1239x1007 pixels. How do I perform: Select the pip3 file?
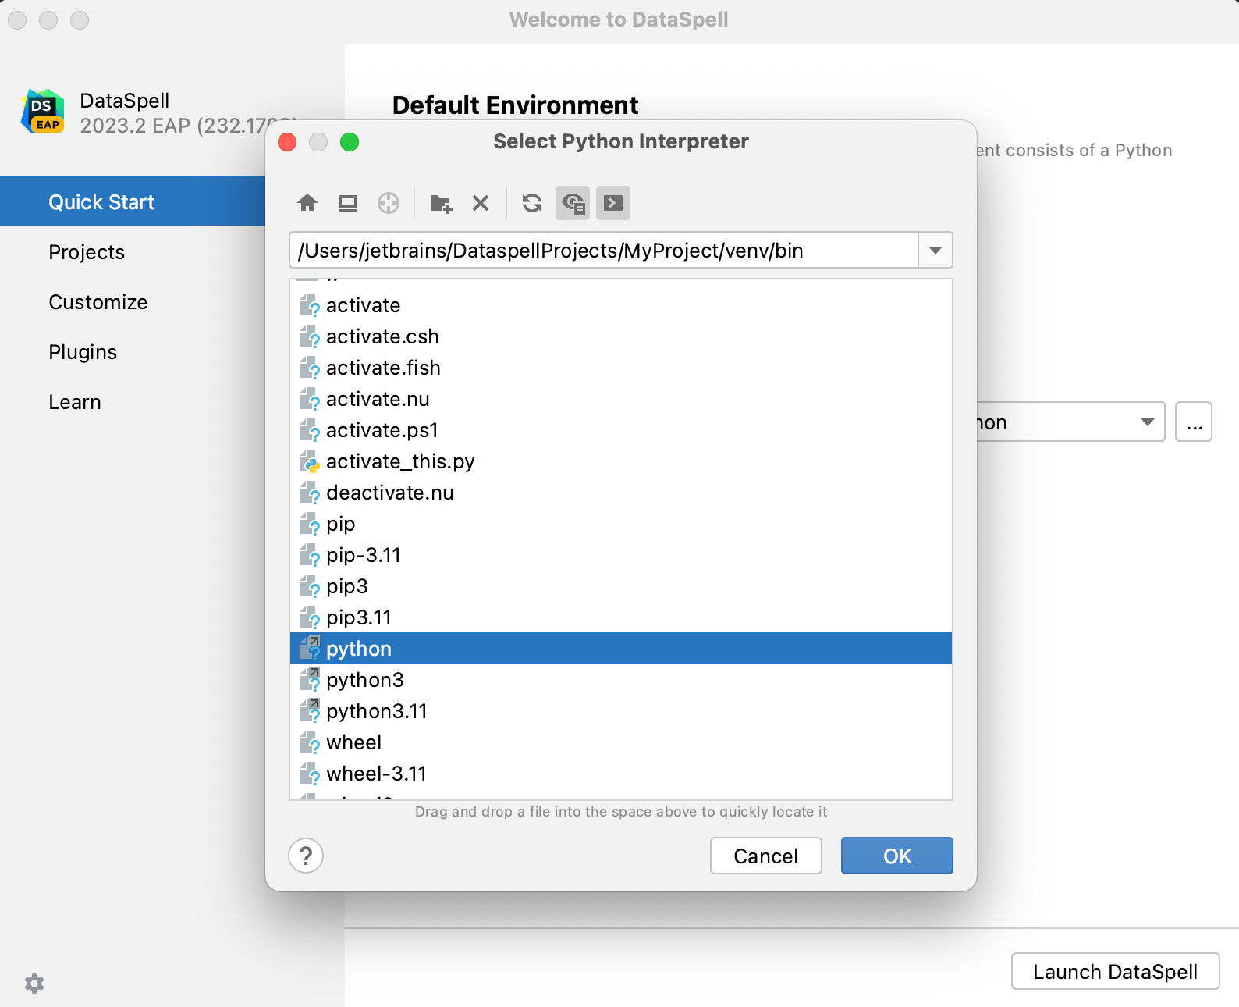coord(621,586)
